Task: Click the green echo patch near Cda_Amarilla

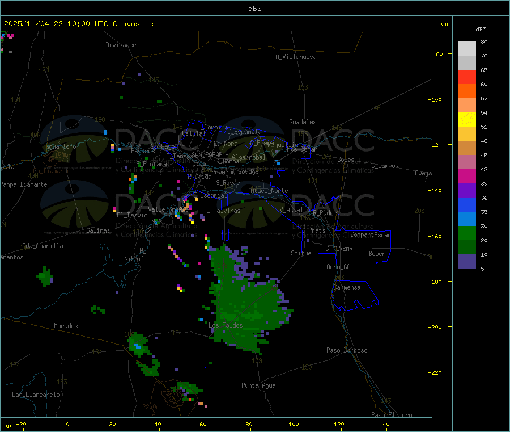Action: [x=45, y=276]
